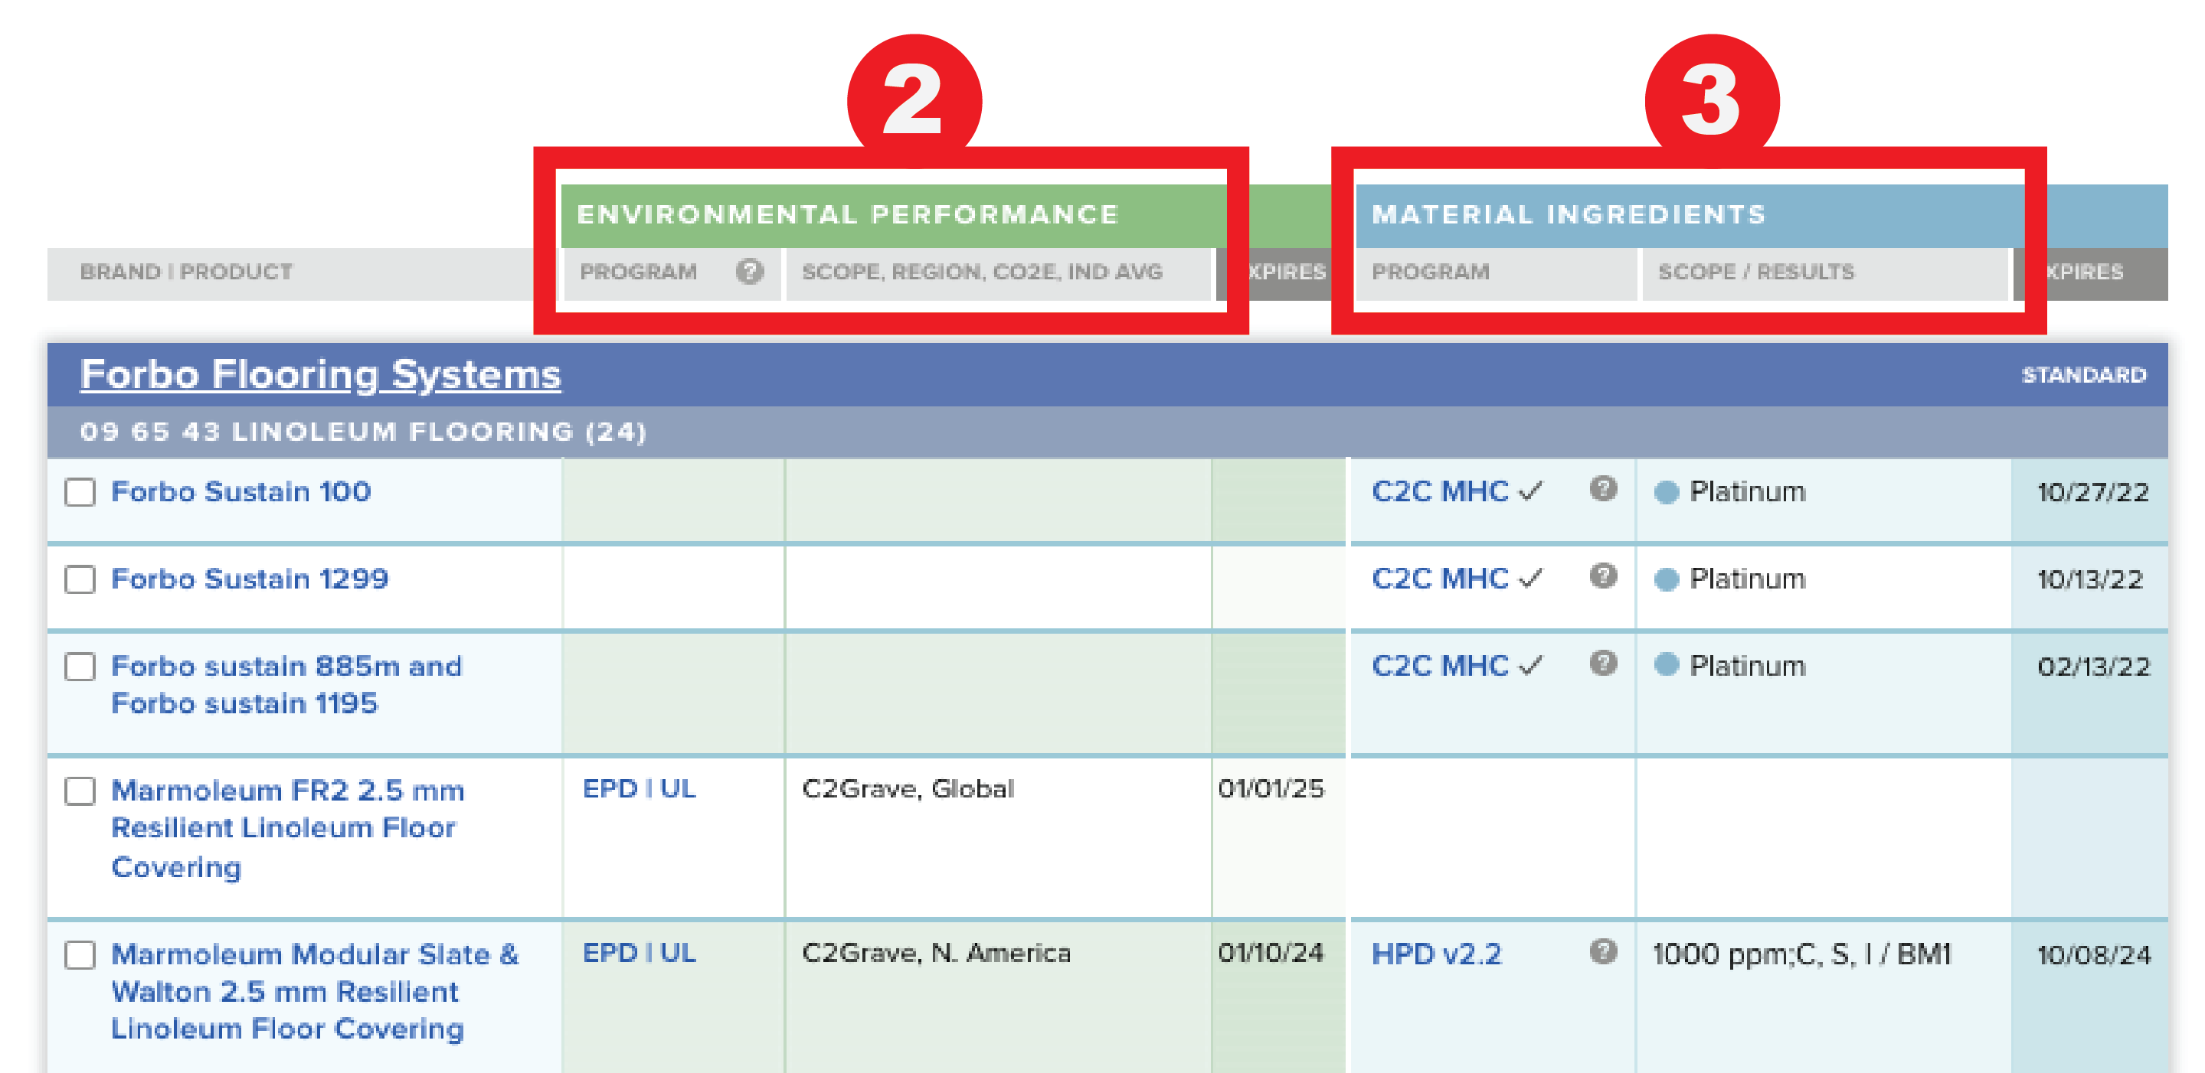Open the Forbo Sustain 1299 product link

pyautogui.click(x=250, y=579)
